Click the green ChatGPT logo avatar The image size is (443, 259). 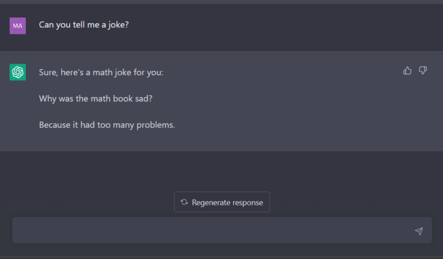(x=18, y=72)
